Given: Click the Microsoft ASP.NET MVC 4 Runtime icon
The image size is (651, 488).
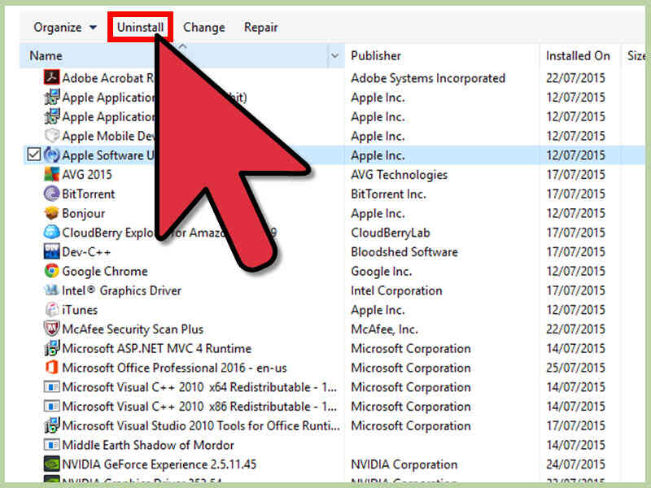Looking at the screenshot, I should pos(51,348).
